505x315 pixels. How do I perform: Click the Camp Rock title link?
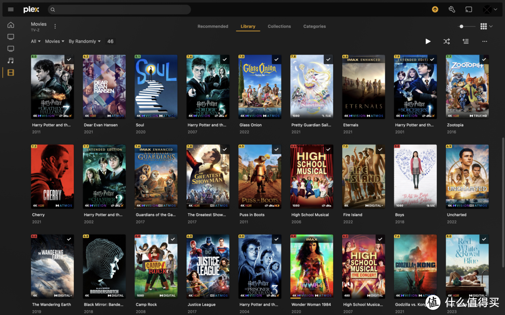(146, 304)
